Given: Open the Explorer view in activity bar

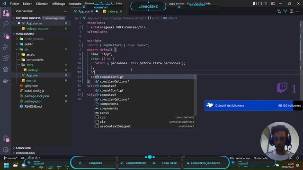Looking at the screenshot, I should click(6, 13).
